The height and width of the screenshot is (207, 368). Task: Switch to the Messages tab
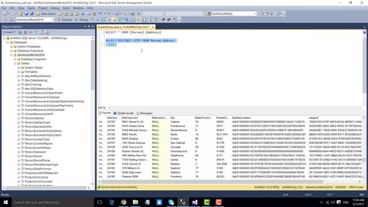coord(144,113)
